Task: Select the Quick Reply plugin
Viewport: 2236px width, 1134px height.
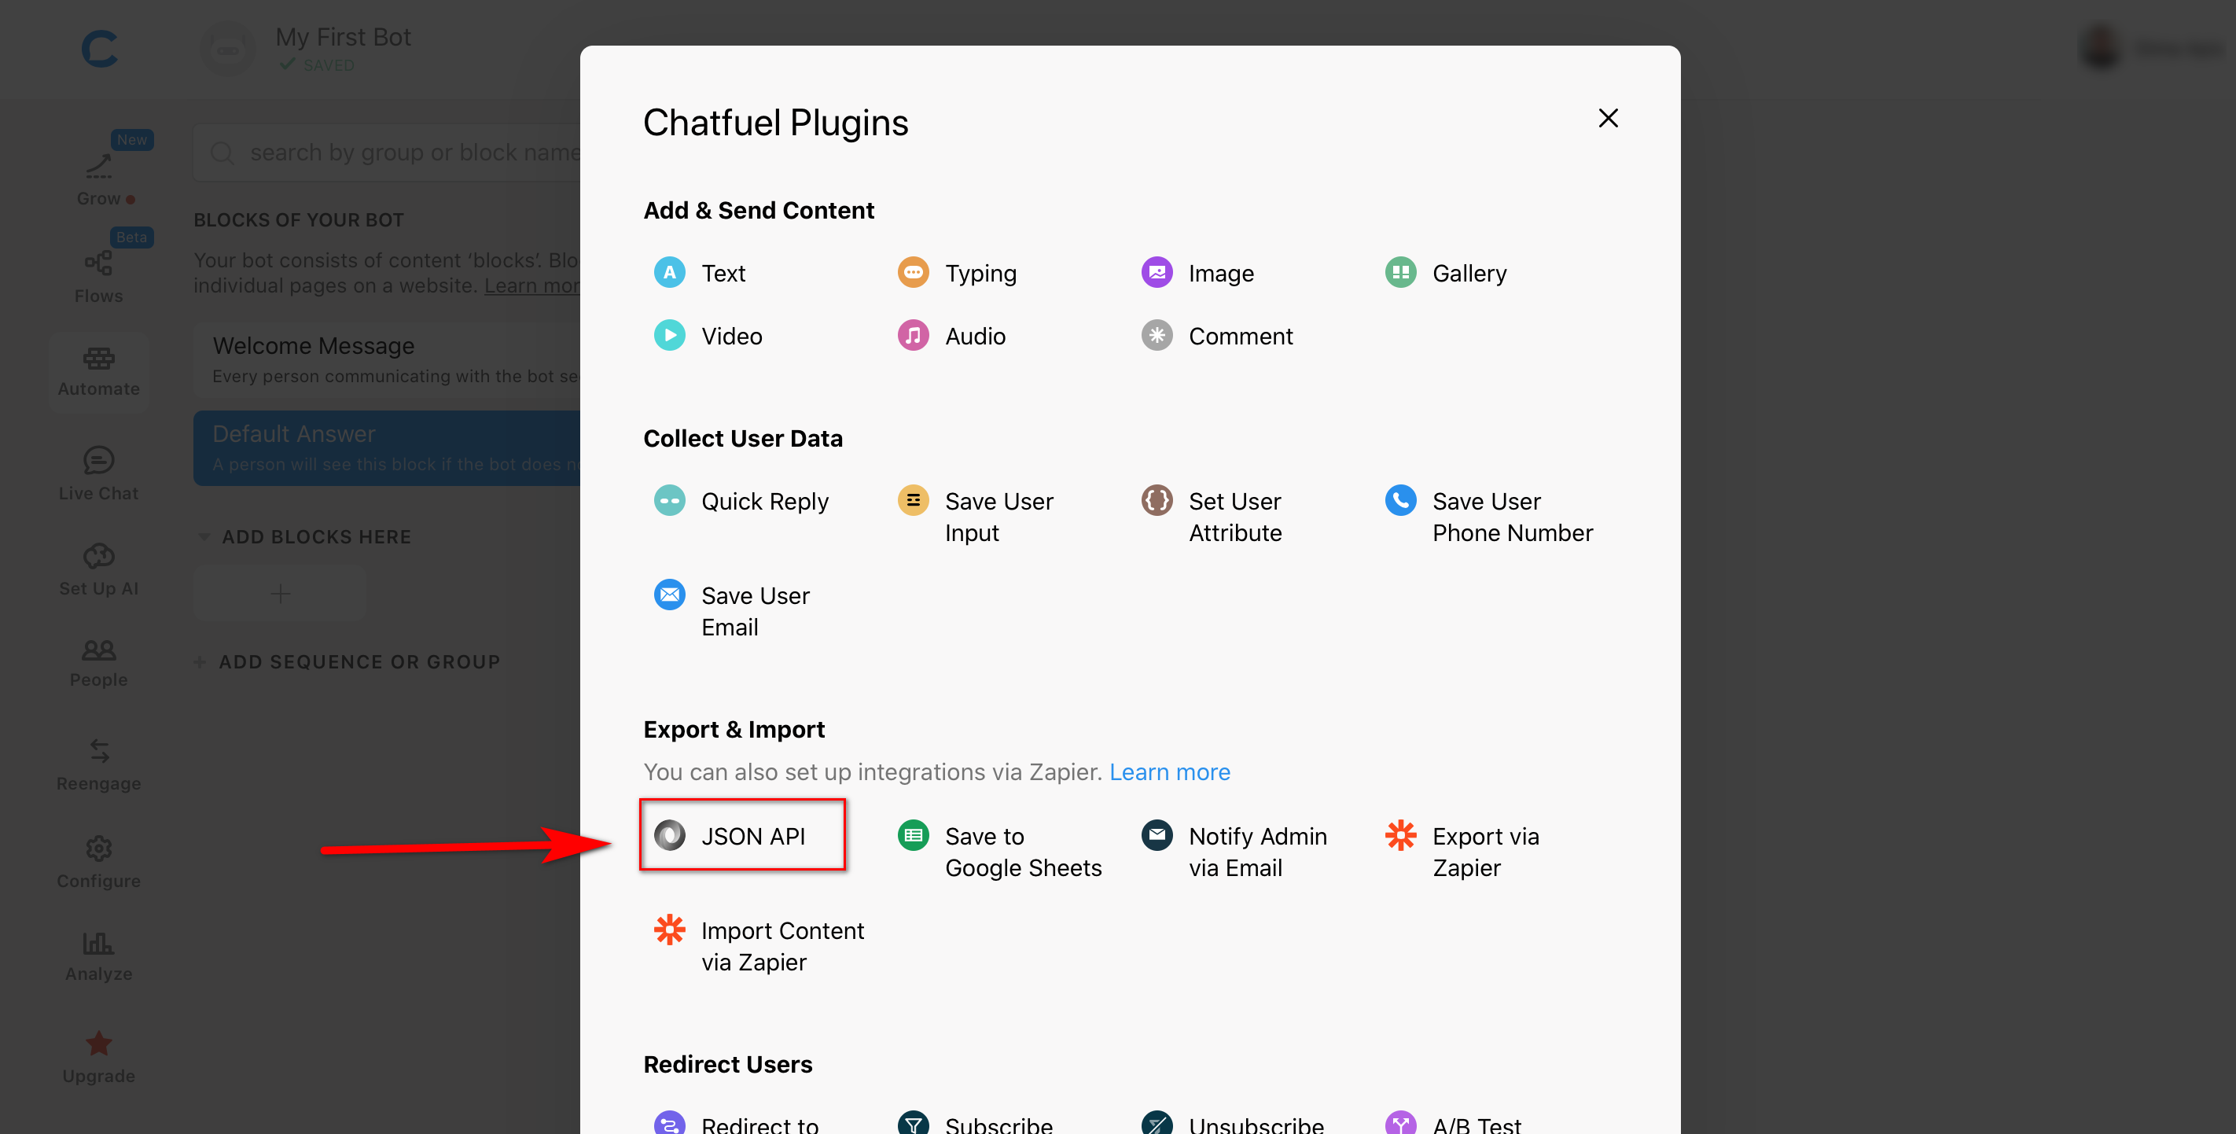Action: coord(741,501)
